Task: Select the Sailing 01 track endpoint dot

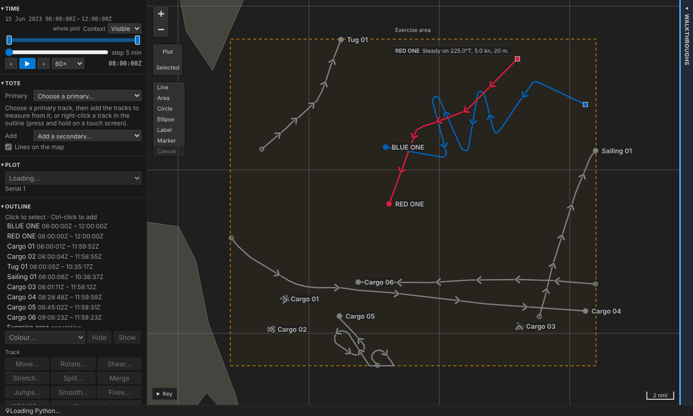Action: click(596, 151)
